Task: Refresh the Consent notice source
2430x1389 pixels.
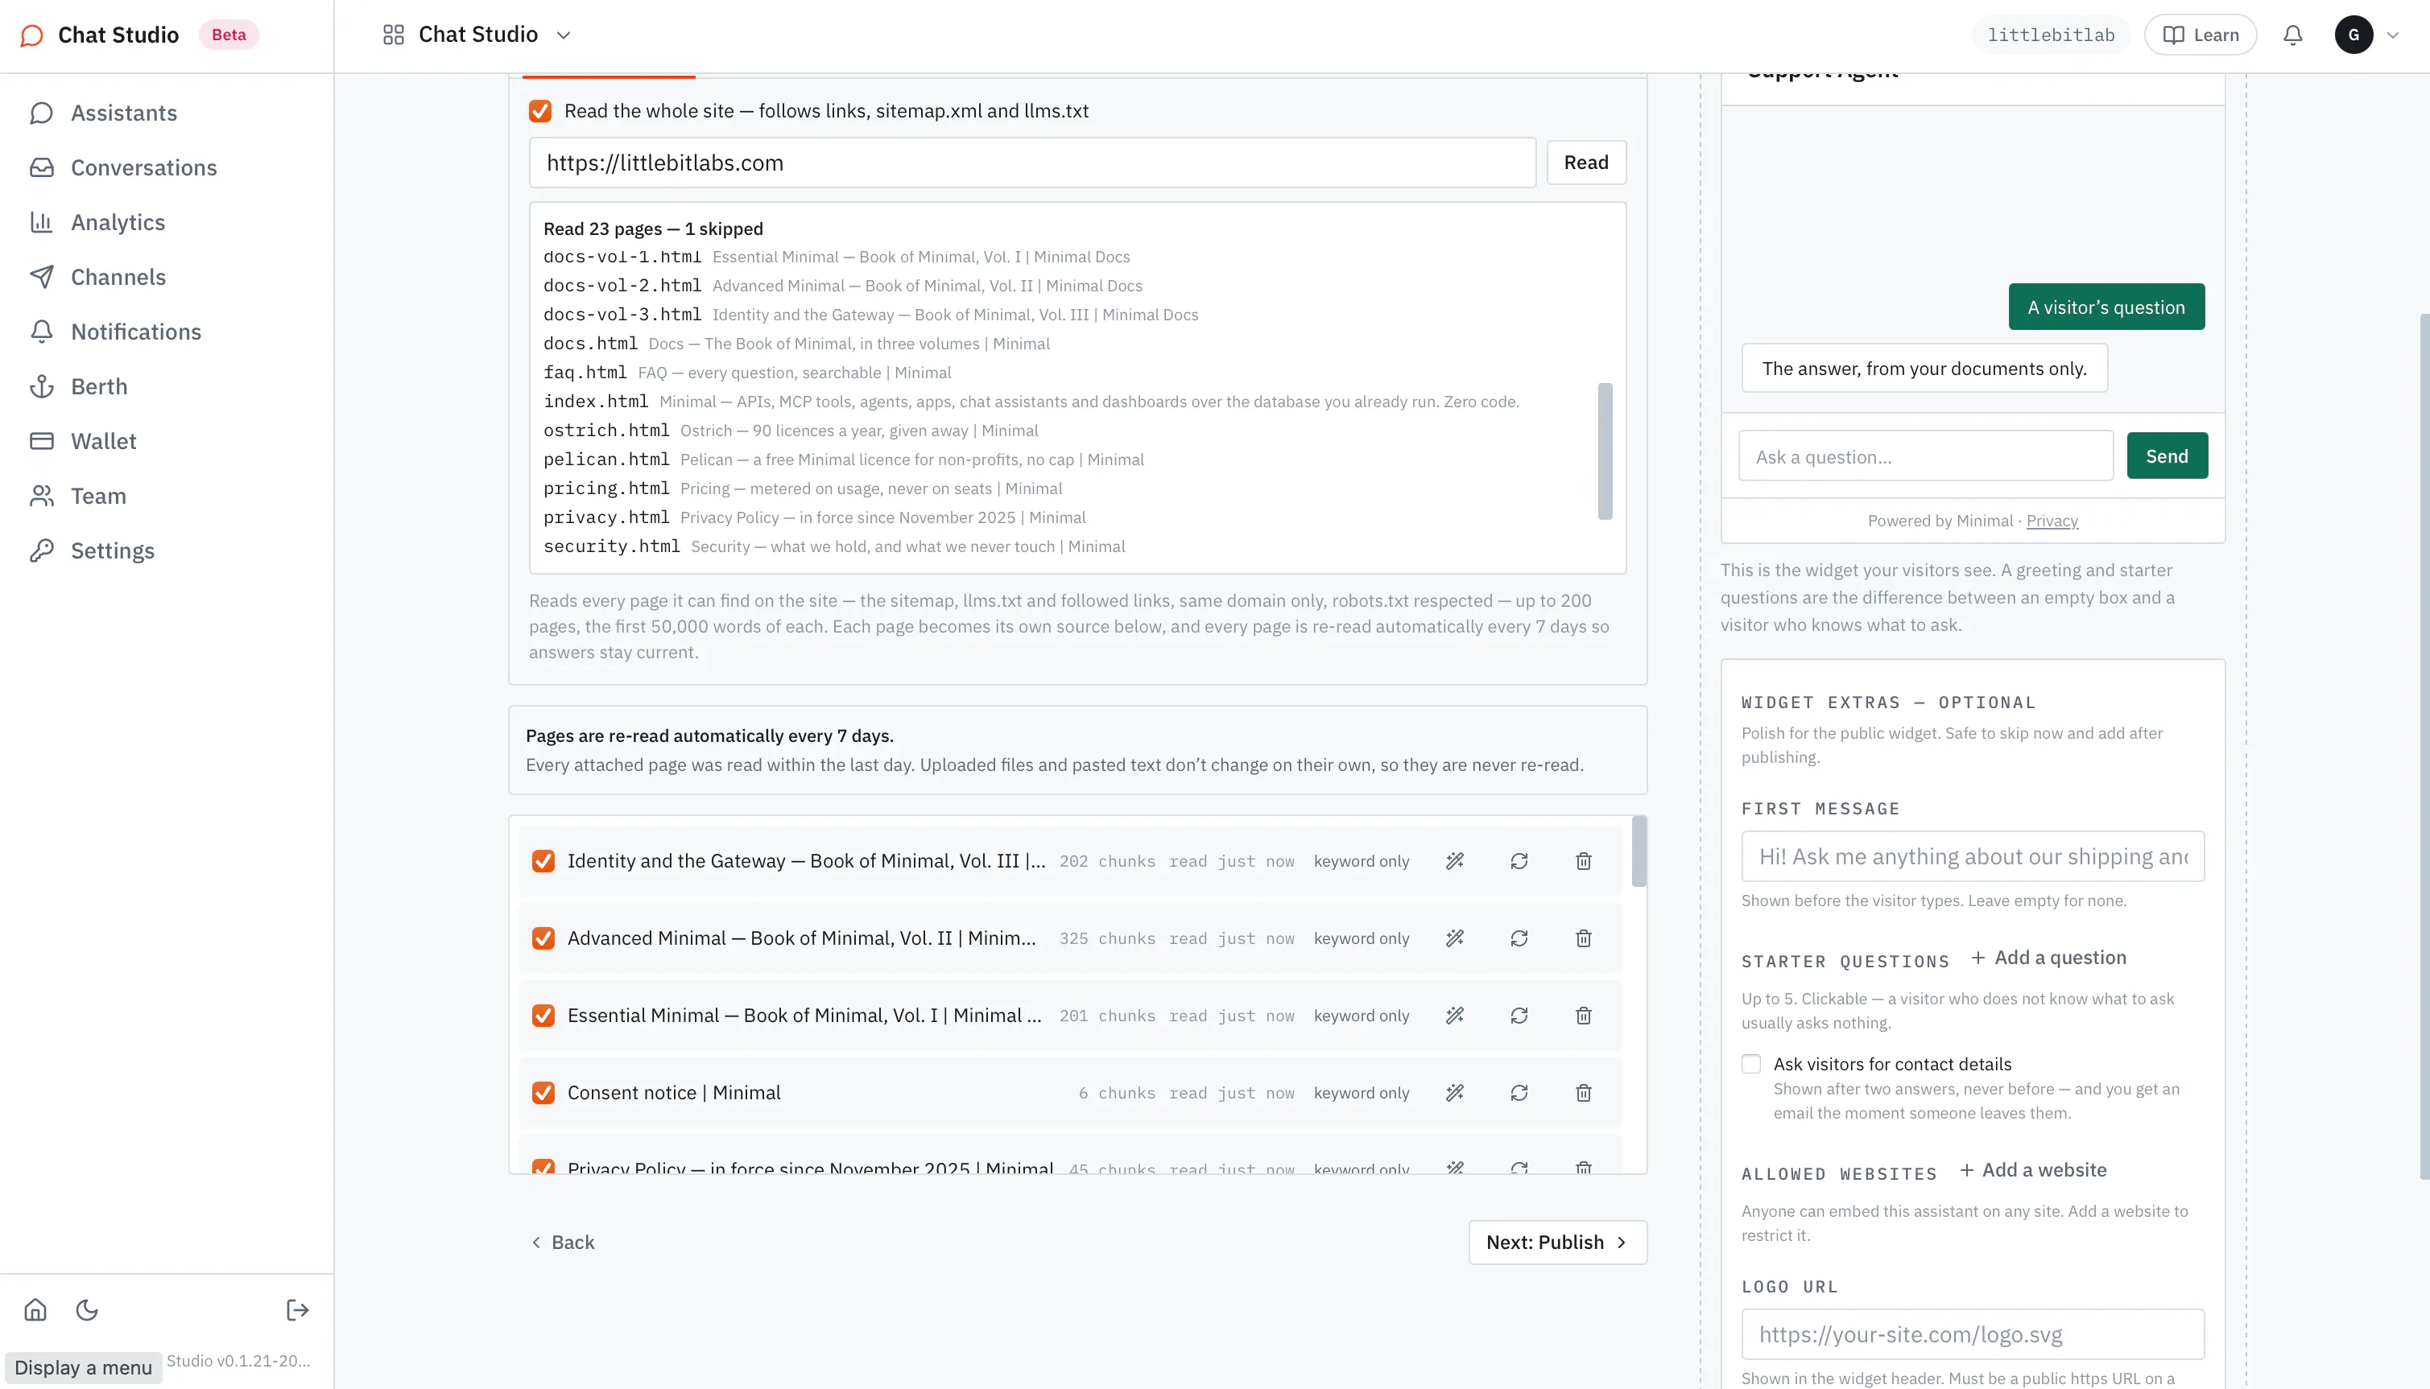Action: coord(1519,1092)
